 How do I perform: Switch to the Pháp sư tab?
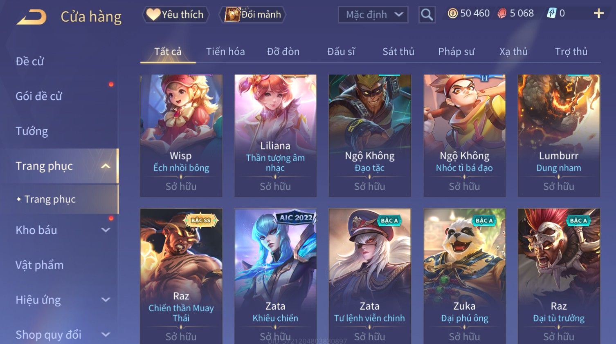[456, 51]
